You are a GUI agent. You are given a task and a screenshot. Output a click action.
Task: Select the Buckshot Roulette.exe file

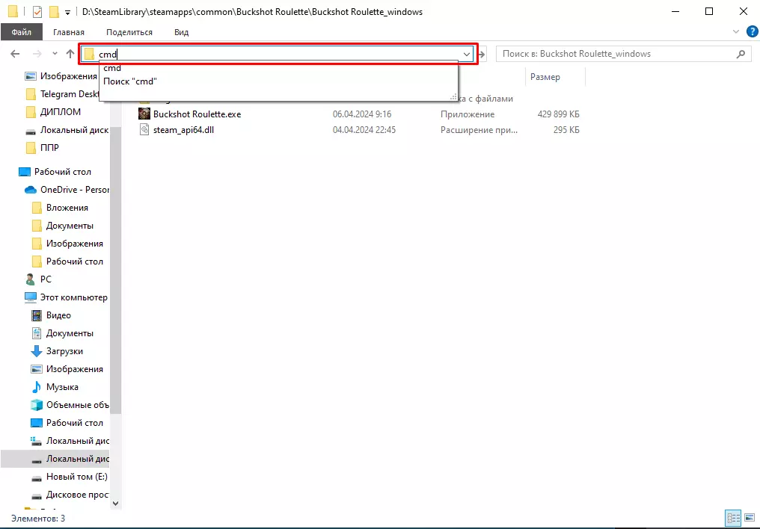click(197, 114)
